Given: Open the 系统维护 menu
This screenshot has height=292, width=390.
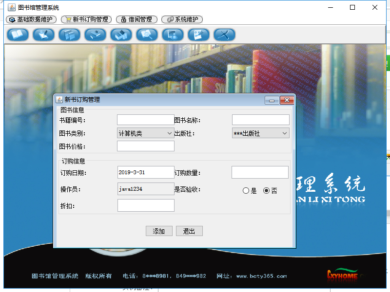Looking at the screenshot, I should [182, 19].
